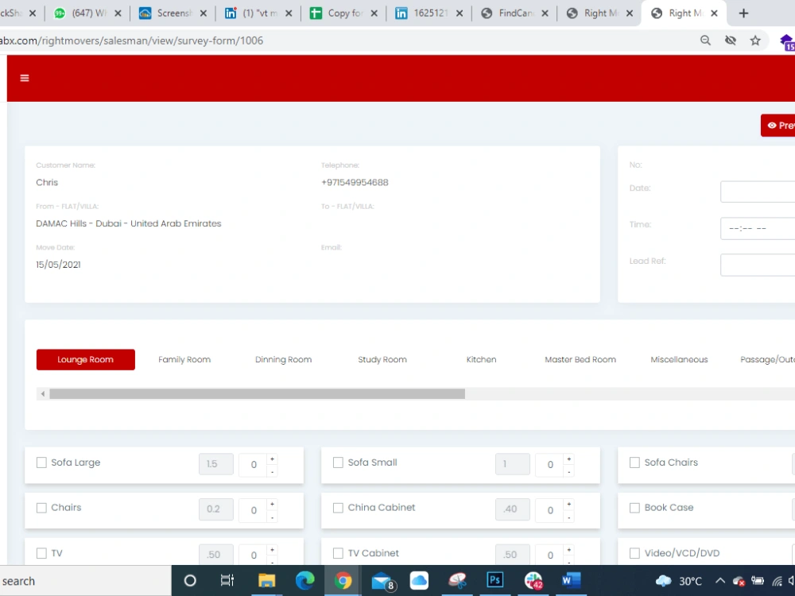The width and height of the screenshot is (795, 596).
Task: Check the Sofa Small checkbox
Action: pyautogui.click(x=338, y=462)
